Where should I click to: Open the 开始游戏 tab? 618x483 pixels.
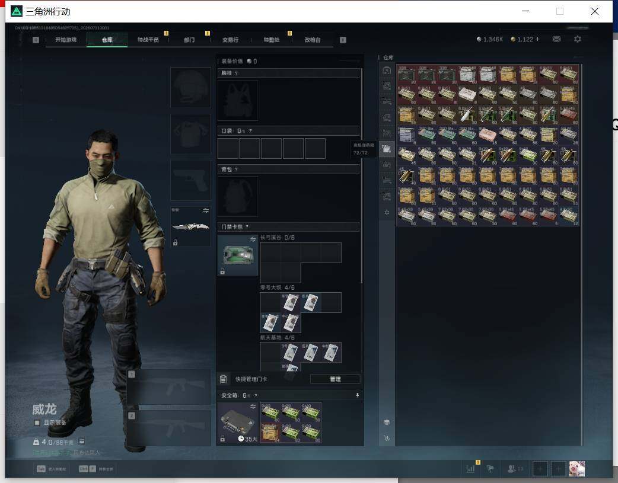point(66,40)
